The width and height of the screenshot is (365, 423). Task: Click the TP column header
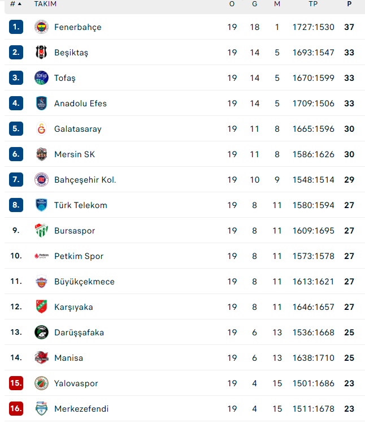click(x=313, y=4)
